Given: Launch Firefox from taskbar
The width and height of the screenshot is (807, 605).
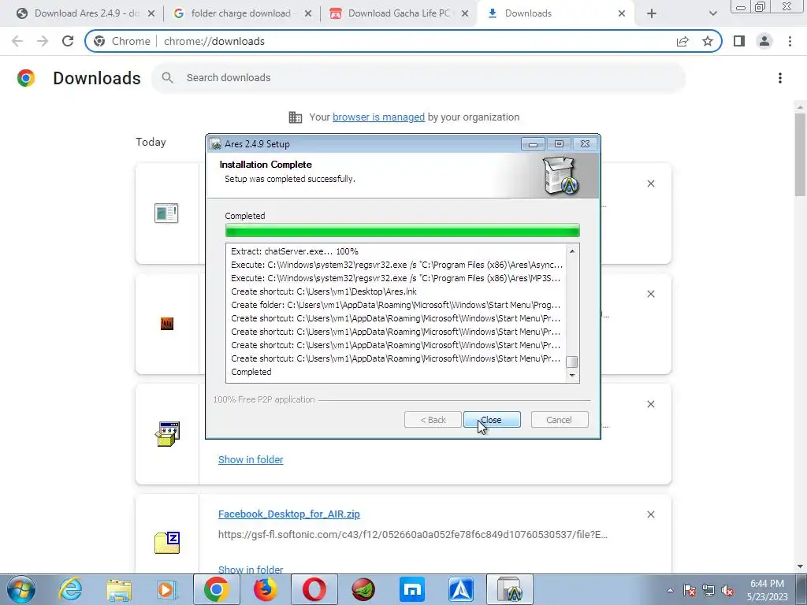Looking at the screenshot, I should pos(265,589).
